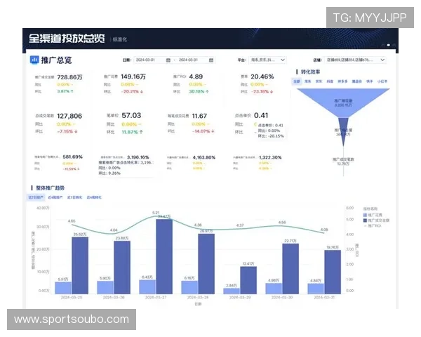
Task: Click the narrow dark funnel segment
Action: [x=343, y=132]
